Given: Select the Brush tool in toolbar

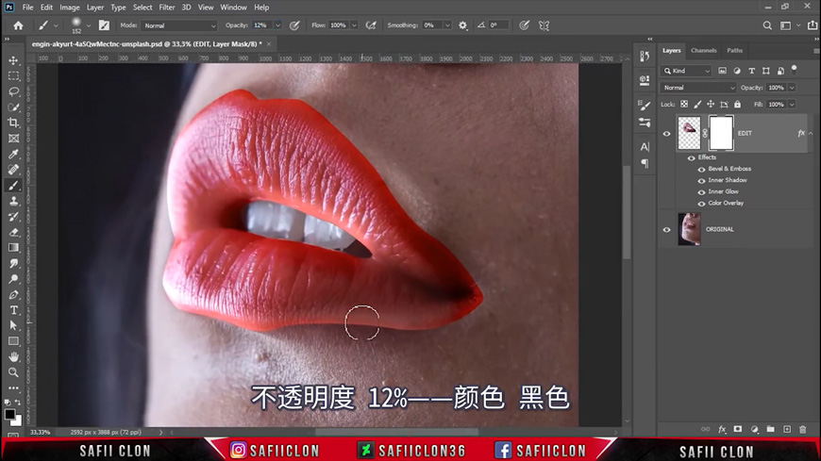Looking at the screenshot, I should [x=13, y=186].
